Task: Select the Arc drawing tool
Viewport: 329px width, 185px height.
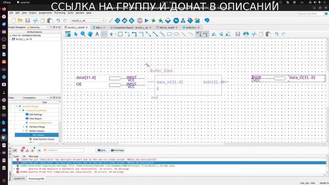Action: [x=191, y=34]
